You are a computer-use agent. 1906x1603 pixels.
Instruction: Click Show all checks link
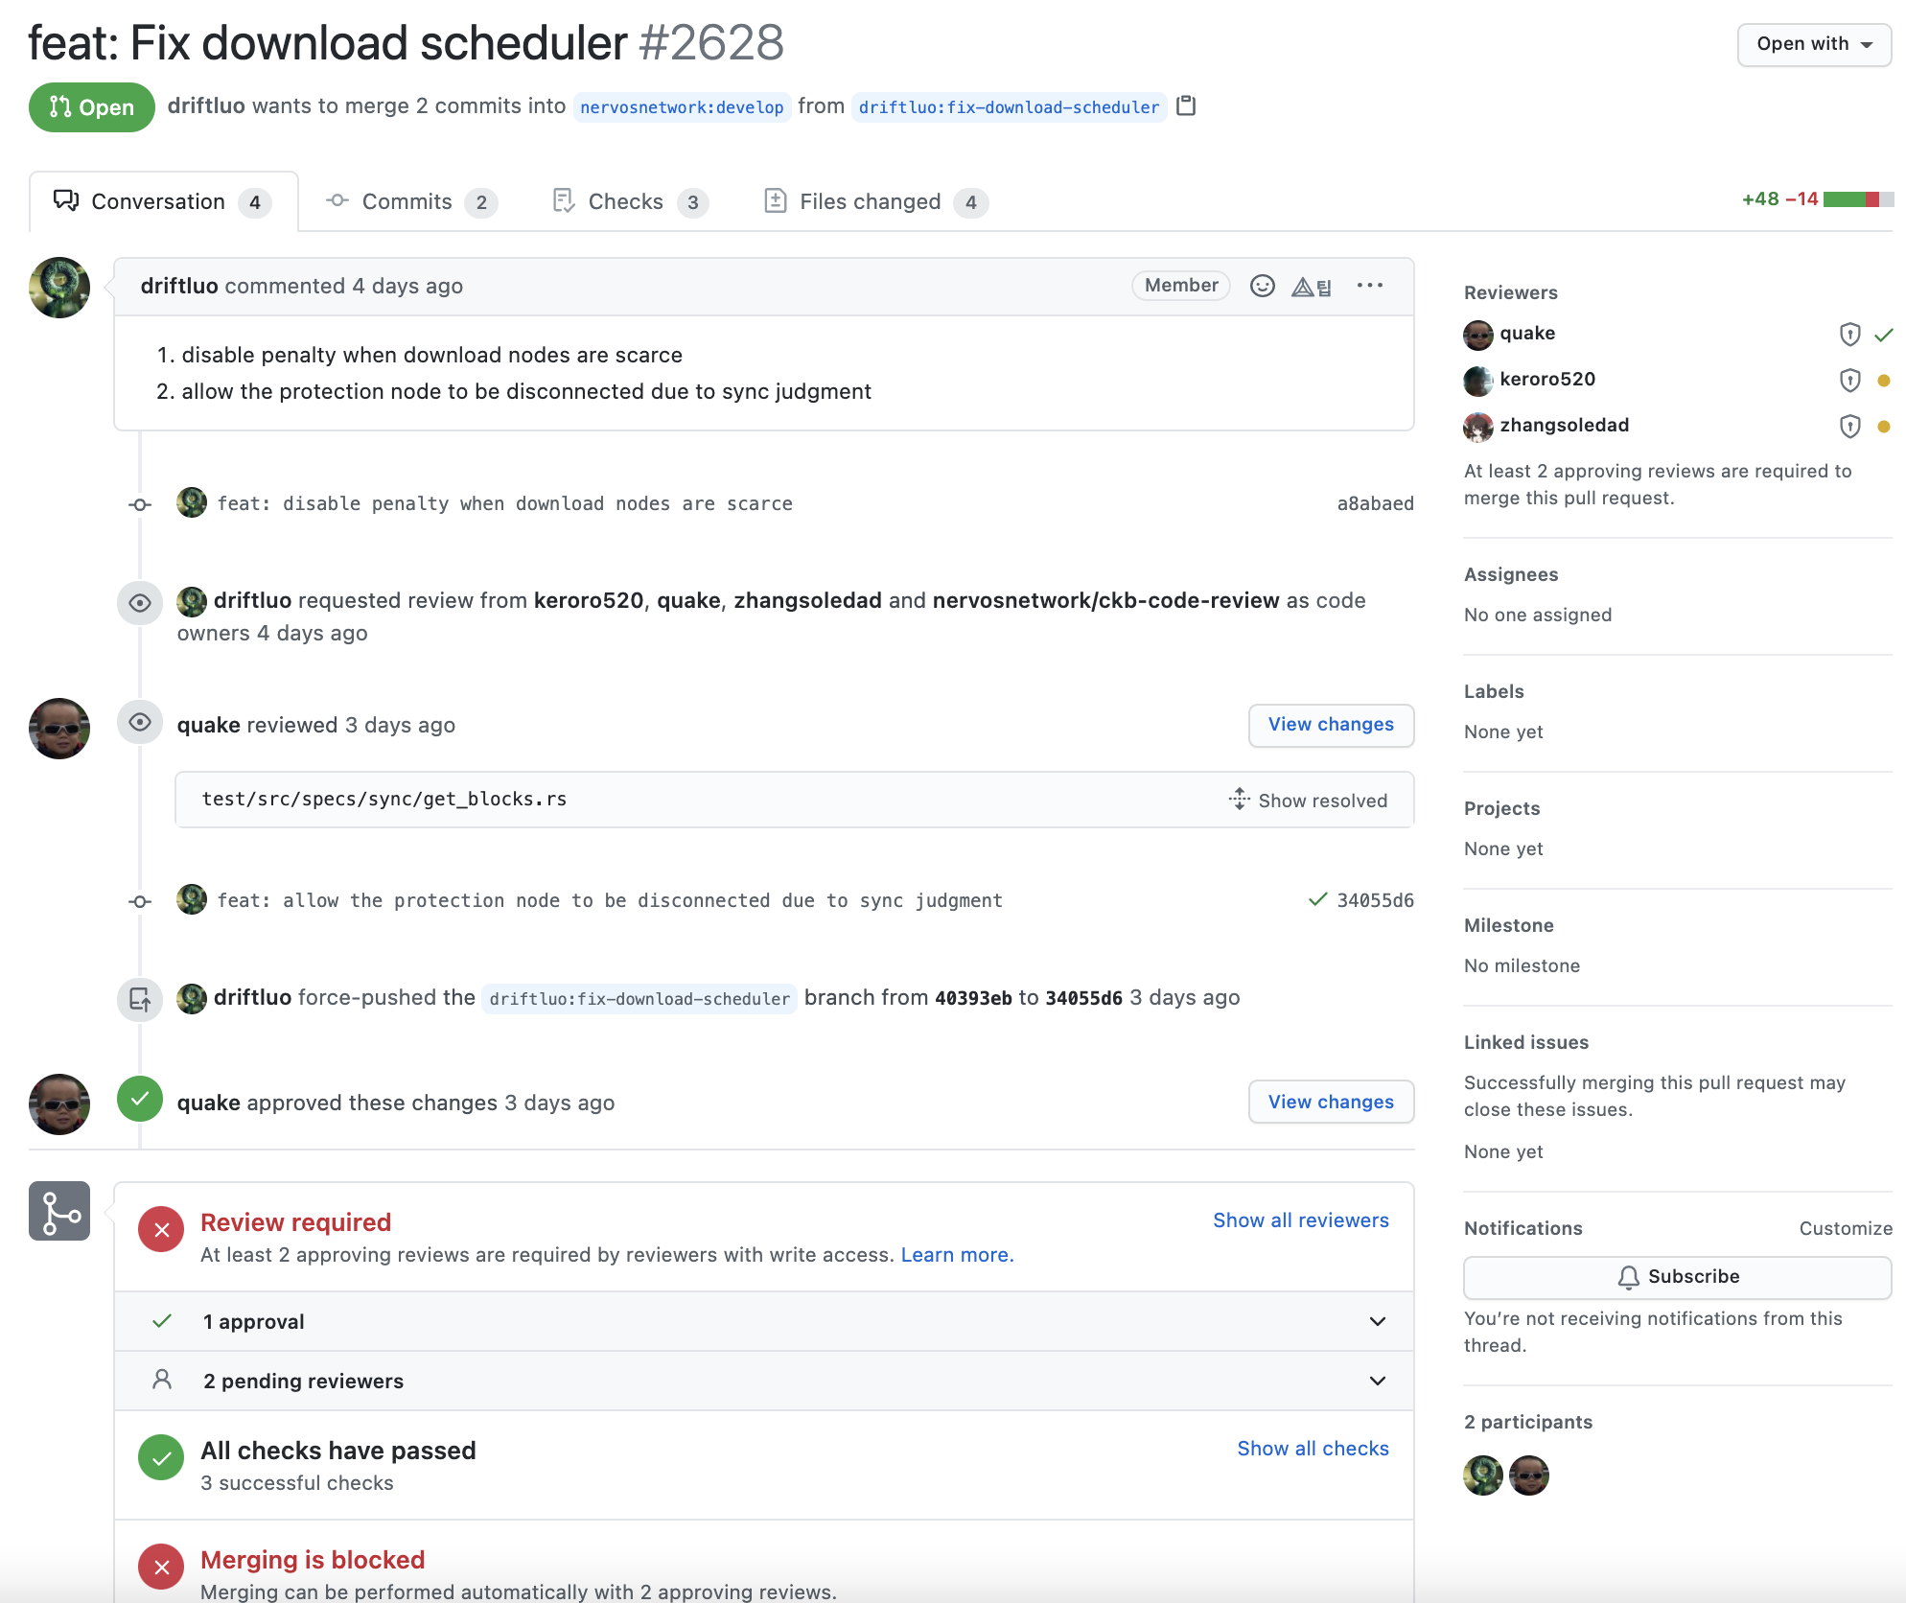[1312, 1449]
